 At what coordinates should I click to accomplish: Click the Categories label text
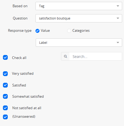pyautogui.click(x=81, y=31)
